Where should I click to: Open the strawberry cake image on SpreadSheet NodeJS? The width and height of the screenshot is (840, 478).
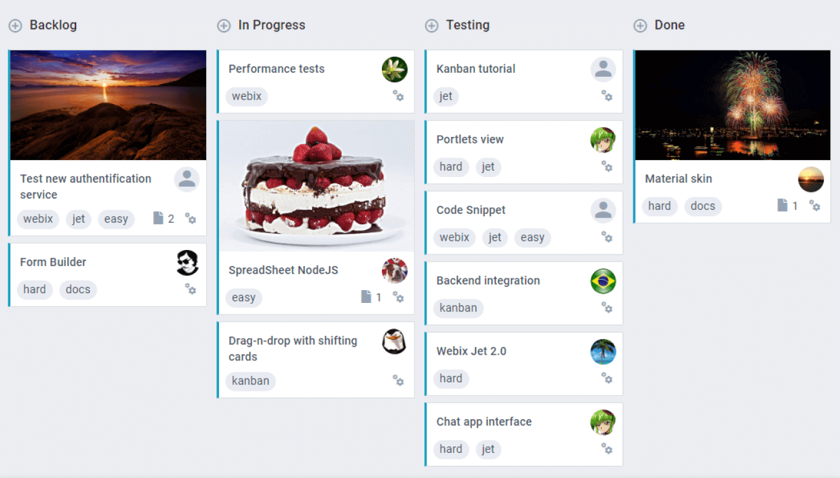point(317,186)
